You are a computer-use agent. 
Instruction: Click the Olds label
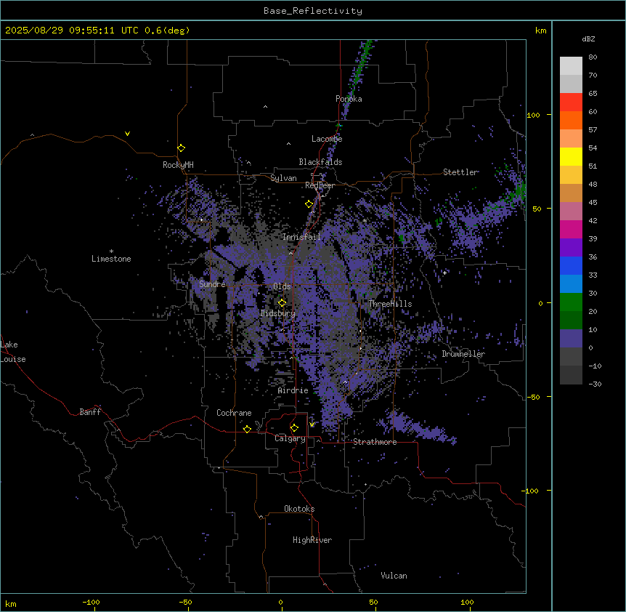click(282, 286)
